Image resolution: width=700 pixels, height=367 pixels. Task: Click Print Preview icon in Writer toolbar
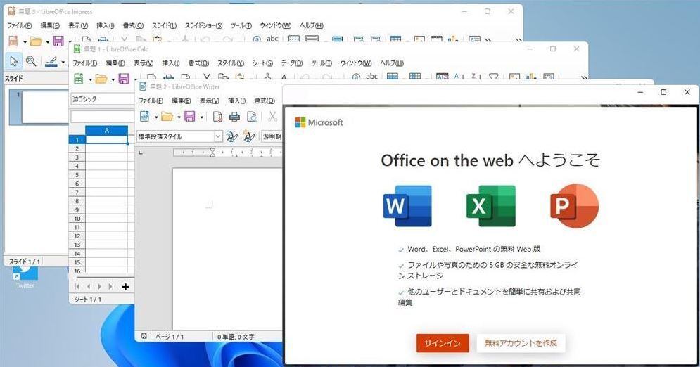tap(252, 117)
